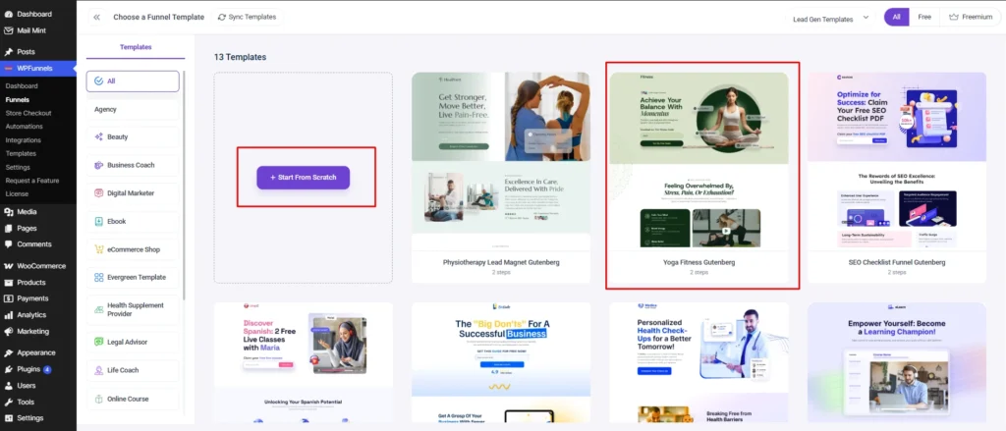This screenshot has width=1006, height=431.
Task: Click the WordPress Settings icon at bottom
Action: click(x=8, y=418)
